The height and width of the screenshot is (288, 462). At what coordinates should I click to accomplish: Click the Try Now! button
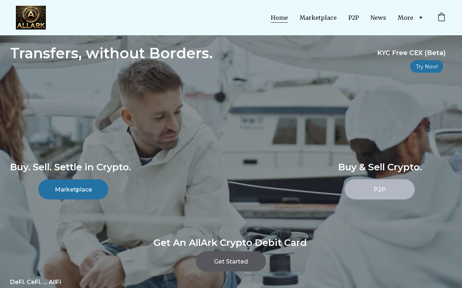click(x=427, y=67)
